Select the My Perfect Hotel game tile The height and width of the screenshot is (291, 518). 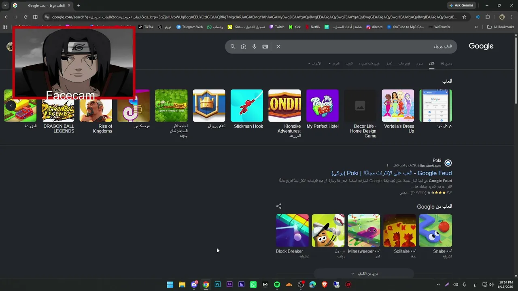coord(323,105)
